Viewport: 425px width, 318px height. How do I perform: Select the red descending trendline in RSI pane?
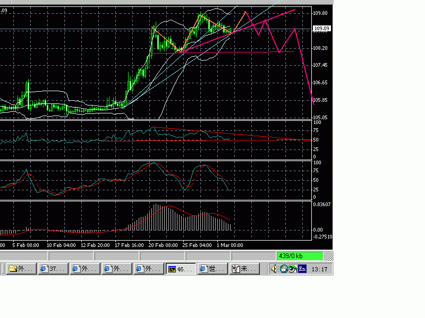click(x=232, y=134)
